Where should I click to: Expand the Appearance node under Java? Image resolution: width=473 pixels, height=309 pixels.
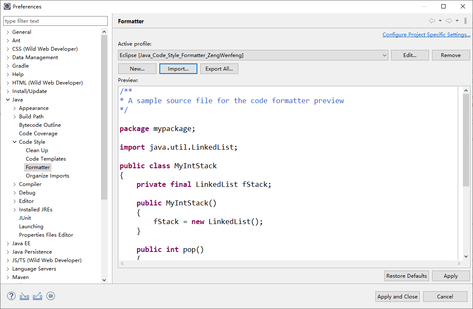pyautogui.click(x=14, y=108)
